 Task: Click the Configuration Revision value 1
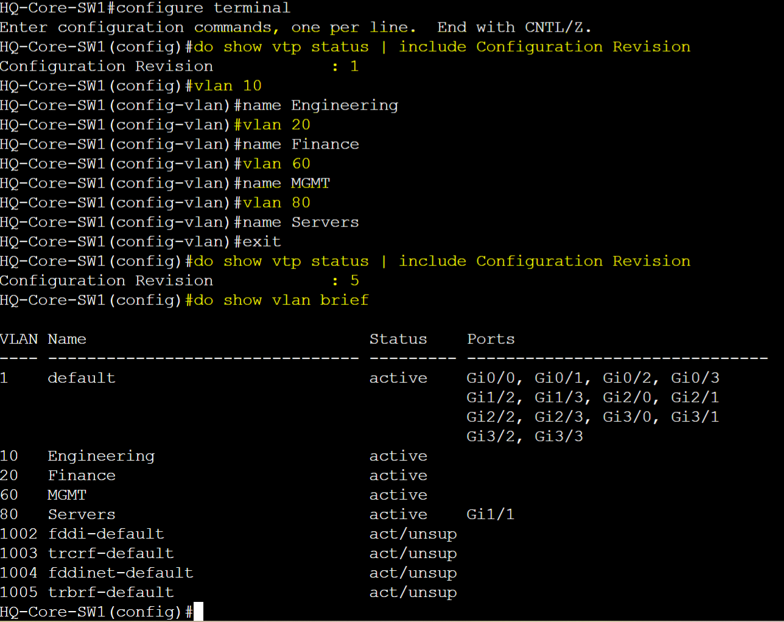point(355,66)
